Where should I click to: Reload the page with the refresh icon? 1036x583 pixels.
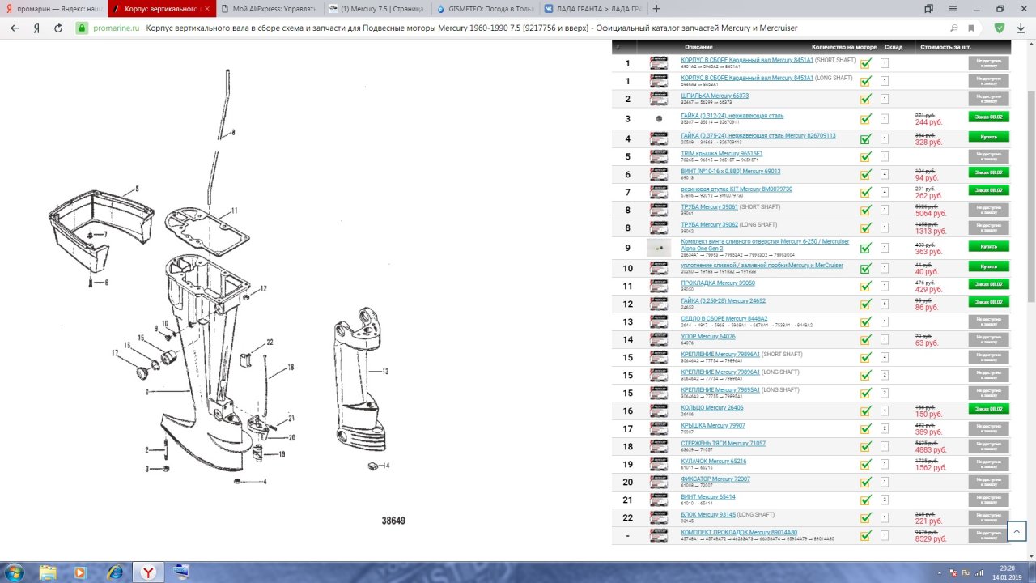pyautogui.click(x=58, y=28)
